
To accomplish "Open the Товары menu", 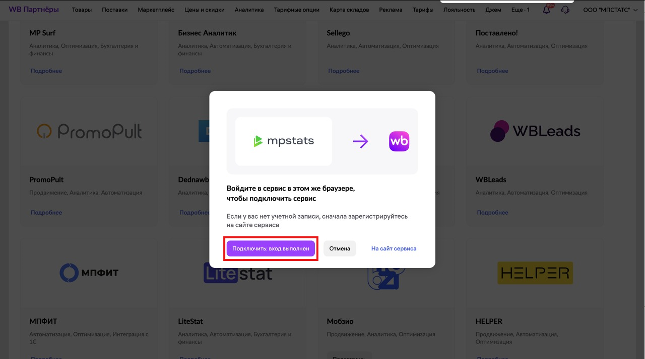I will 82,10.
